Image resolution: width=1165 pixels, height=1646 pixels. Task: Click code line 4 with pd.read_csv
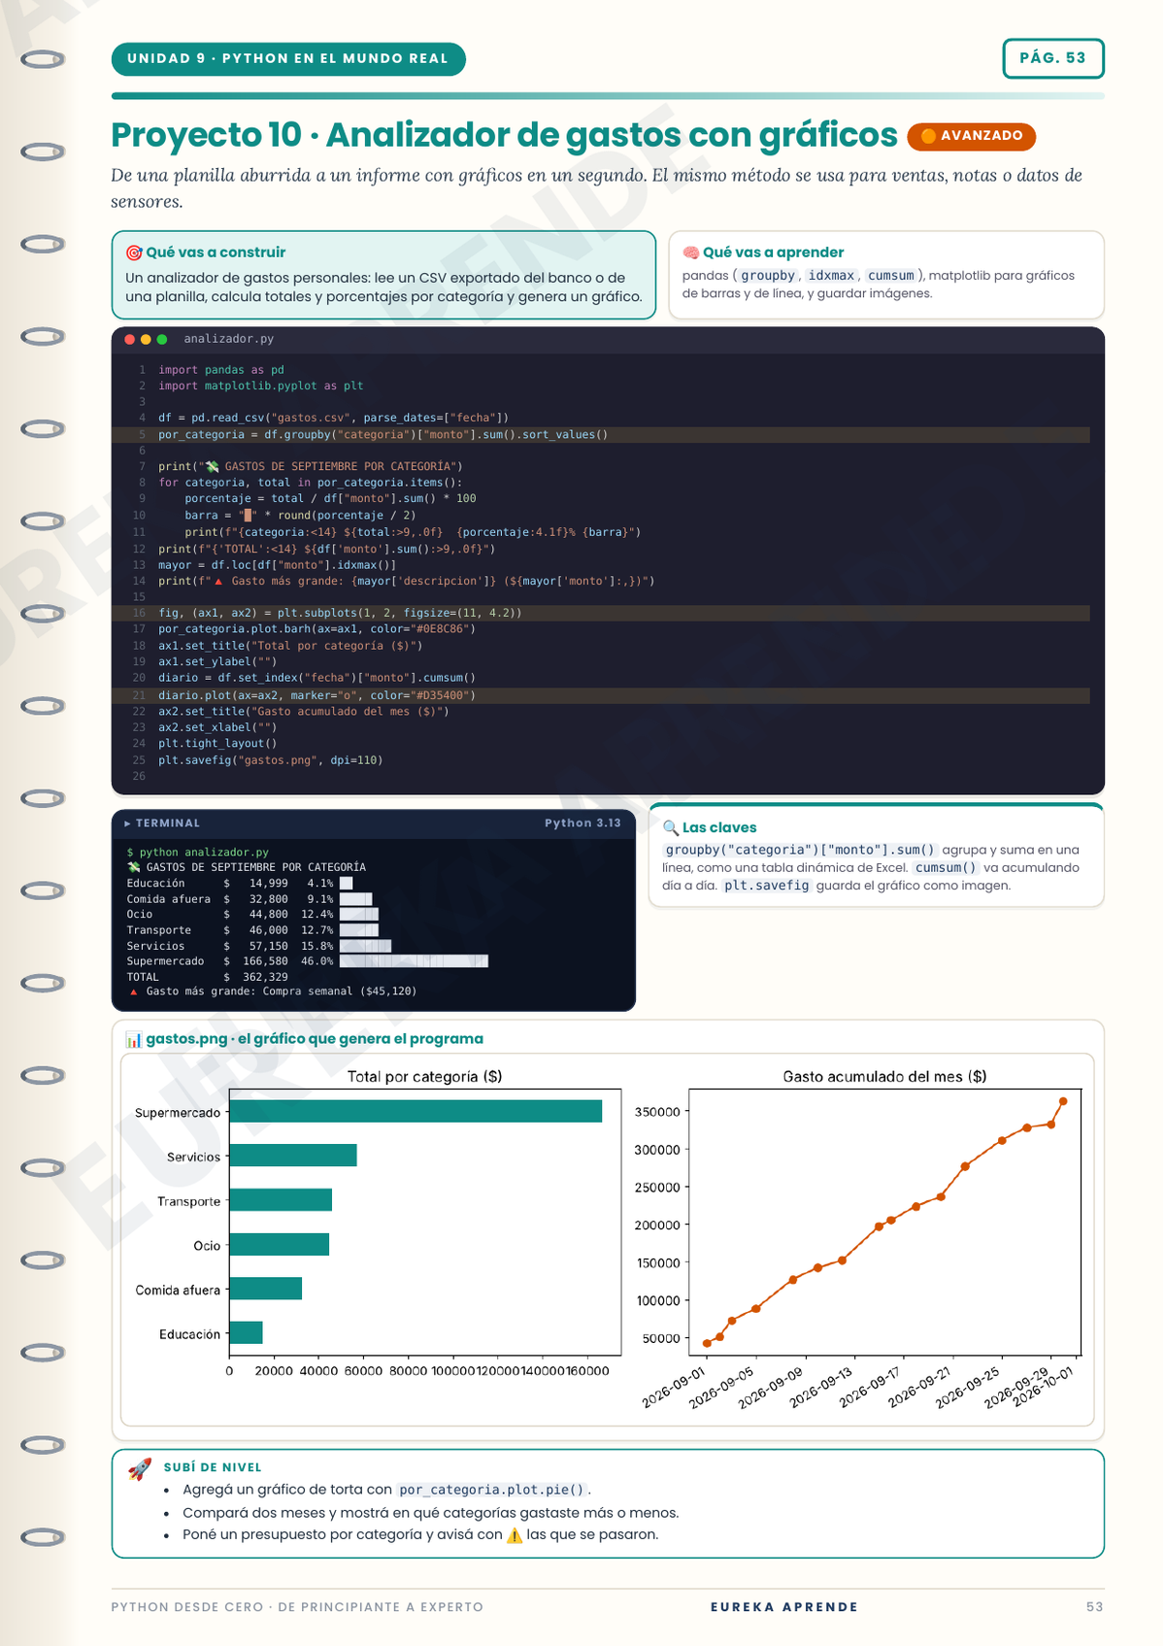[x=334, y=418]
